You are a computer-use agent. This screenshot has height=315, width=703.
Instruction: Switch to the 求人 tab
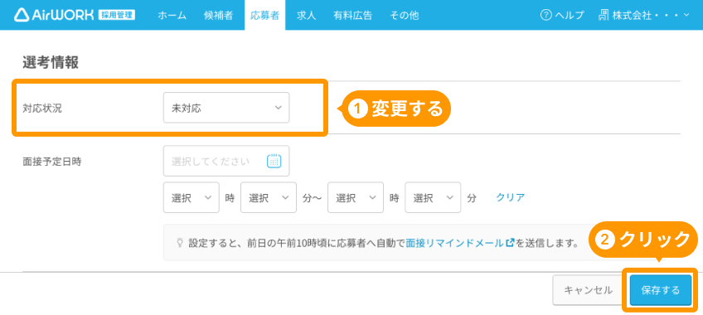pyautogui.click(x=306, y=15)
